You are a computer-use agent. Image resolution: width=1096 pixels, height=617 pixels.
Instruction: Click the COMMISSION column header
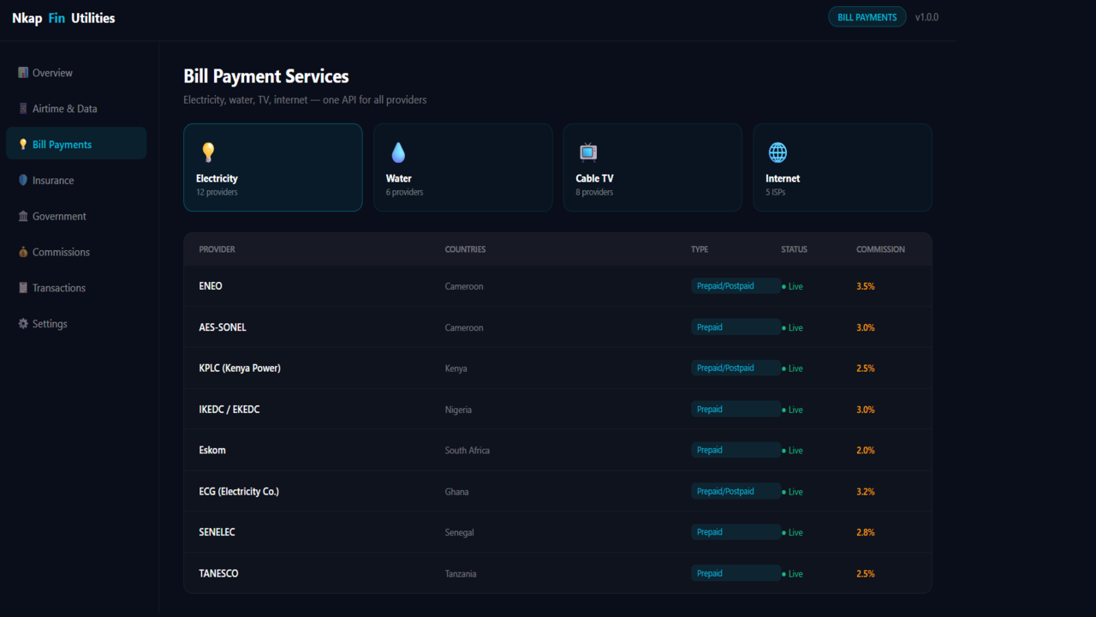[x=880, y=249]
